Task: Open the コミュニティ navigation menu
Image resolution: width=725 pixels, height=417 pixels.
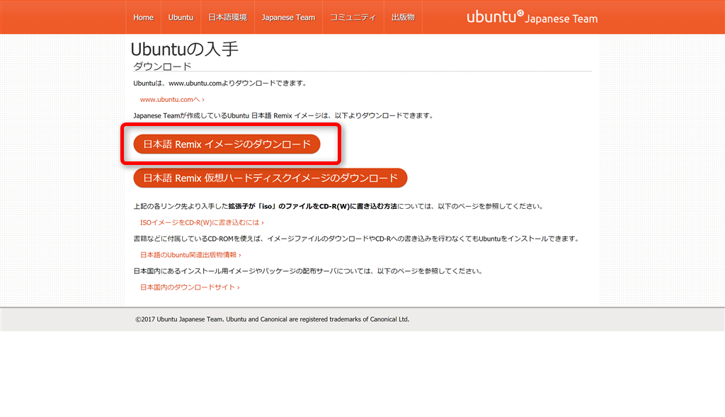Action: pos(353,18)
